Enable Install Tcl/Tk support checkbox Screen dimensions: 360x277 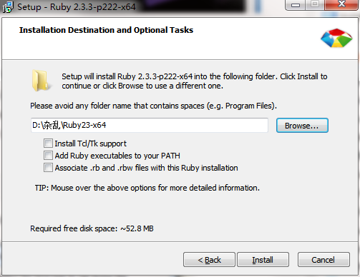[x=48, y=143]
